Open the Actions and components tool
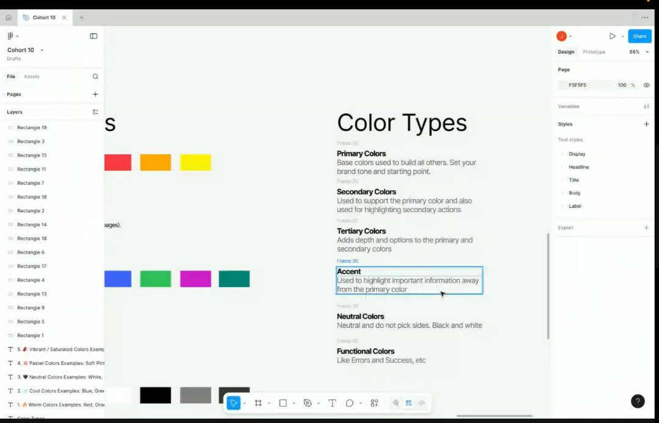Viewport: 659px width, 423px height. click(375, 403)
